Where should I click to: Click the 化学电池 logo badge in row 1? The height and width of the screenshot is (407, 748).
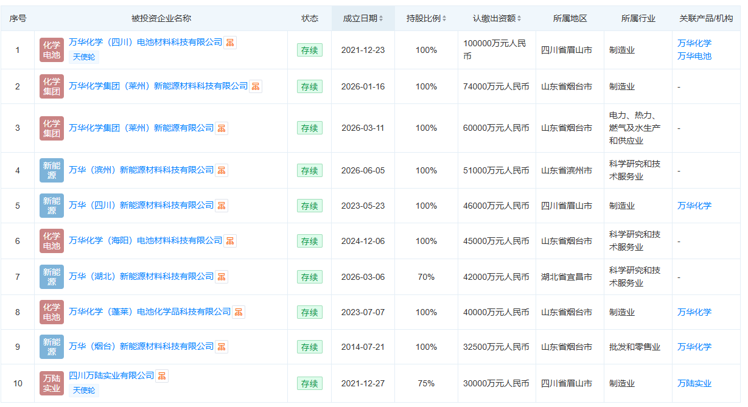click(52, 50)
